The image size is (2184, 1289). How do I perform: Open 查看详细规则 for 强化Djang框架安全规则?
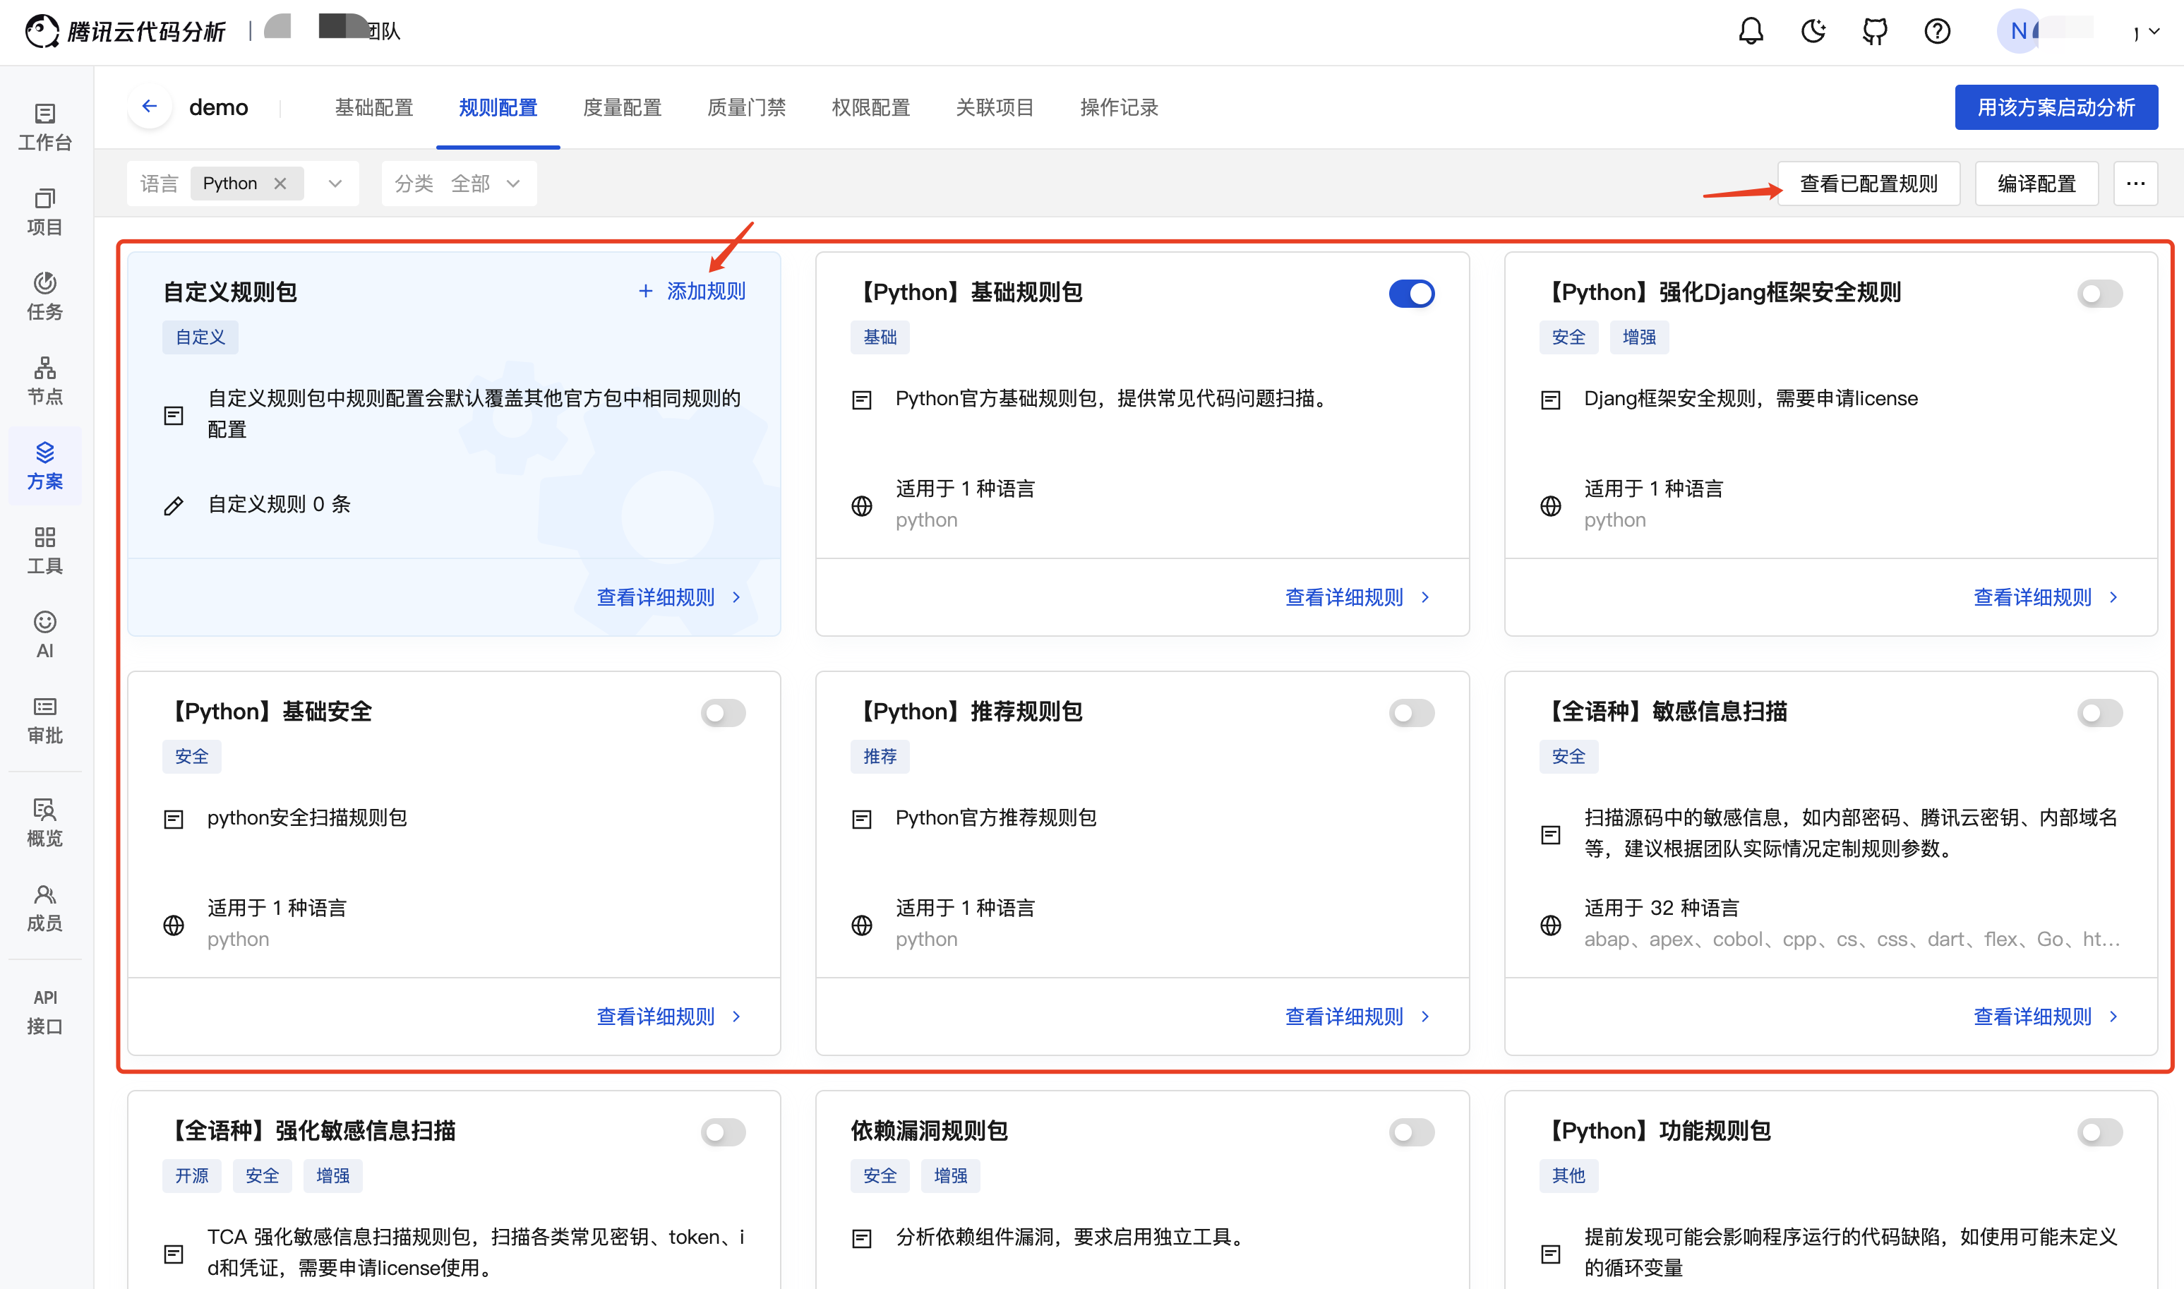pyautogui.click(x=2045, y=598)
